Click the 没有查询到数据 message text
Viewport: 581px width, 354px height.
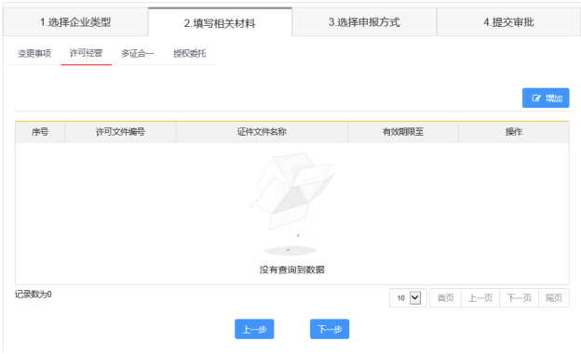(292, 269)
